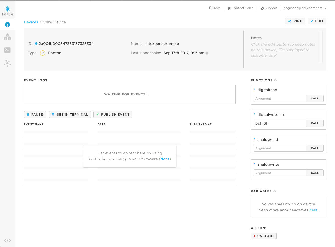Call the analogwrite function
The height and width of the screenshot is (247, 335).
point(315,173)
